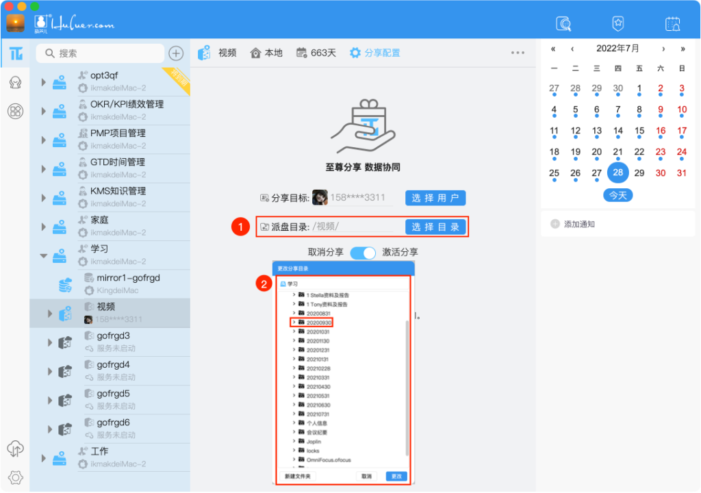The image size is (701, 493).
Task: Open the 663天 tab
Action: (316, 53)
